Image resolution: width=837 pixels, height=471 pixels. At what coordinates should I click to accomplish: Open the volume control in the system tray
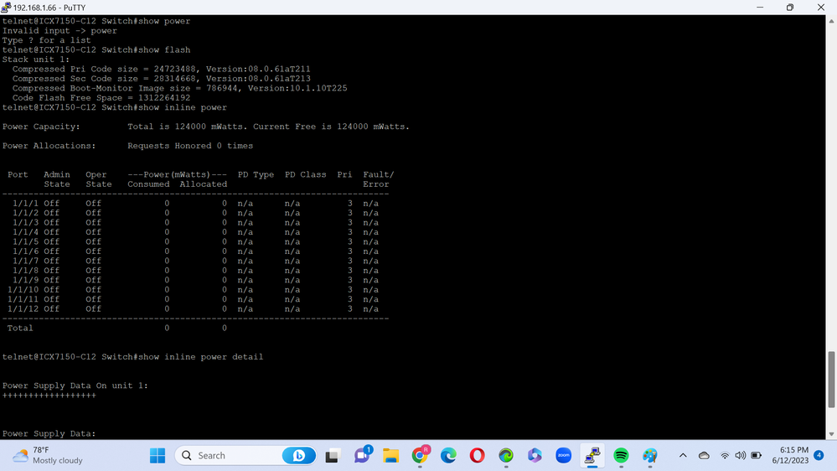(x=740, y=455)
